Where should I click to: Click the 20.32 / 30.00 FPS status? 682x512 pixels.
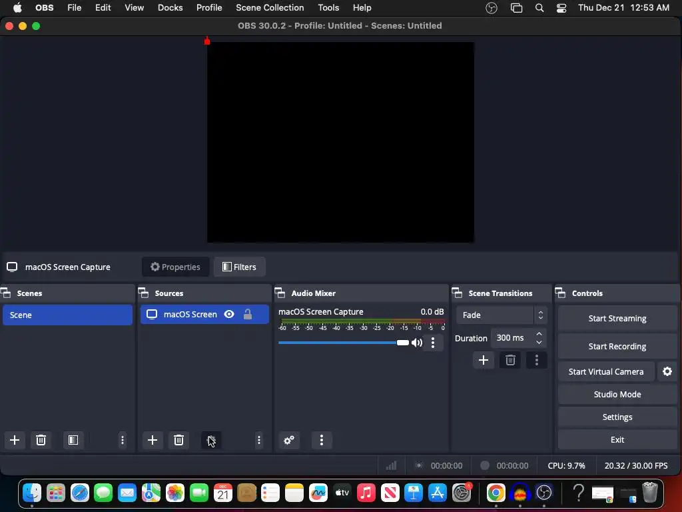(636, 465)
